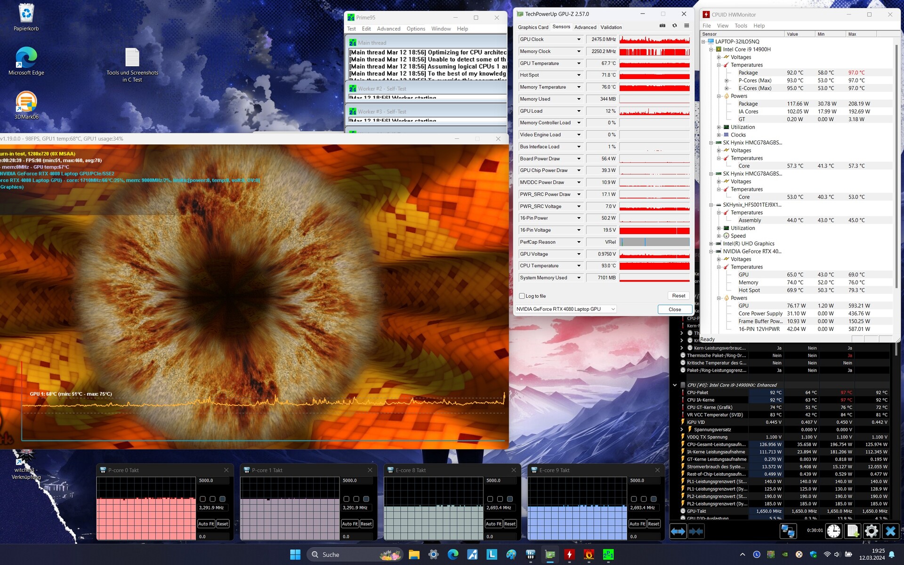
Task: Open the 3DMark06 desktop shortcut
Action: point(26,105)
